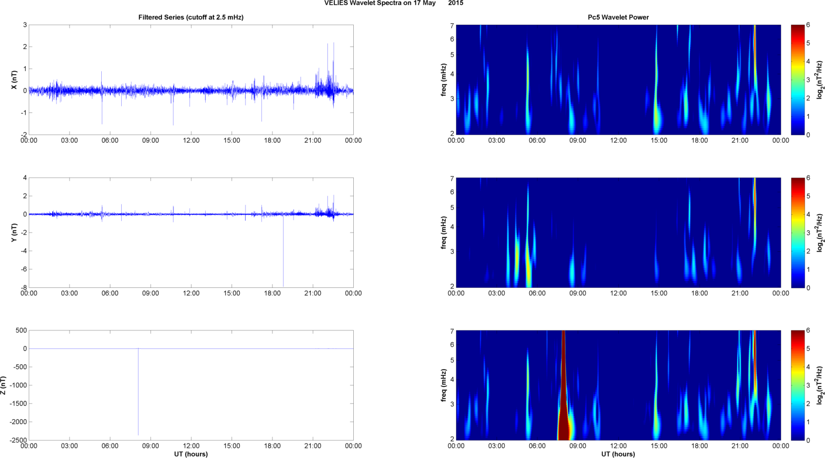This screenshot has height=458, width=825.
Task: Click the '21:00' tick under the bottom spectrogram
Action: click(740, 446)
